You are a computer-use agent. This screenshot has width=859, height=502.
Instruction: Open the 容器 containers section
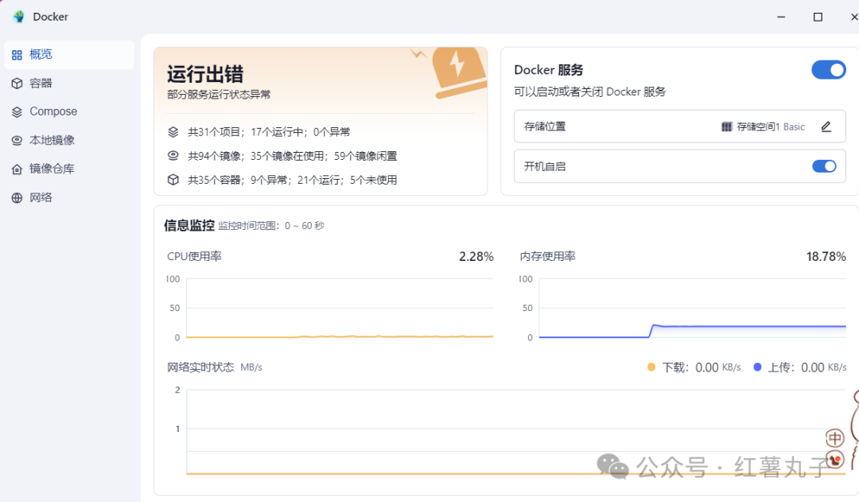coord(69,84)
